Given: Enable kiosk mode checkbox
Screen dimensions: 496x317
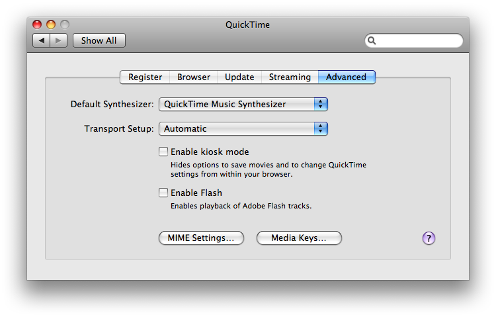Looking at the screenshot, I should click(x=163, y=152).
